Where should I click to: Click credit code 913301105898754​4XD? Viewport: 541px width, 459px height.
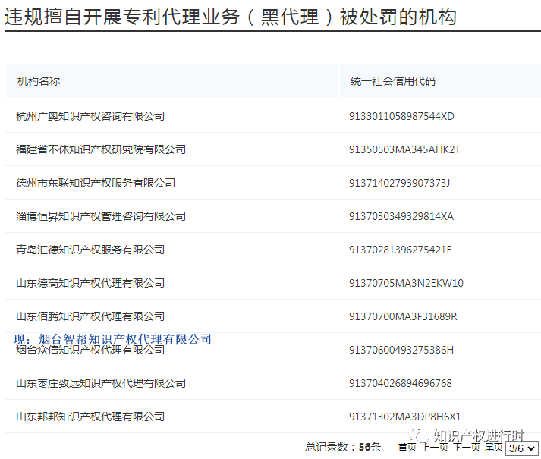[401, 116]
